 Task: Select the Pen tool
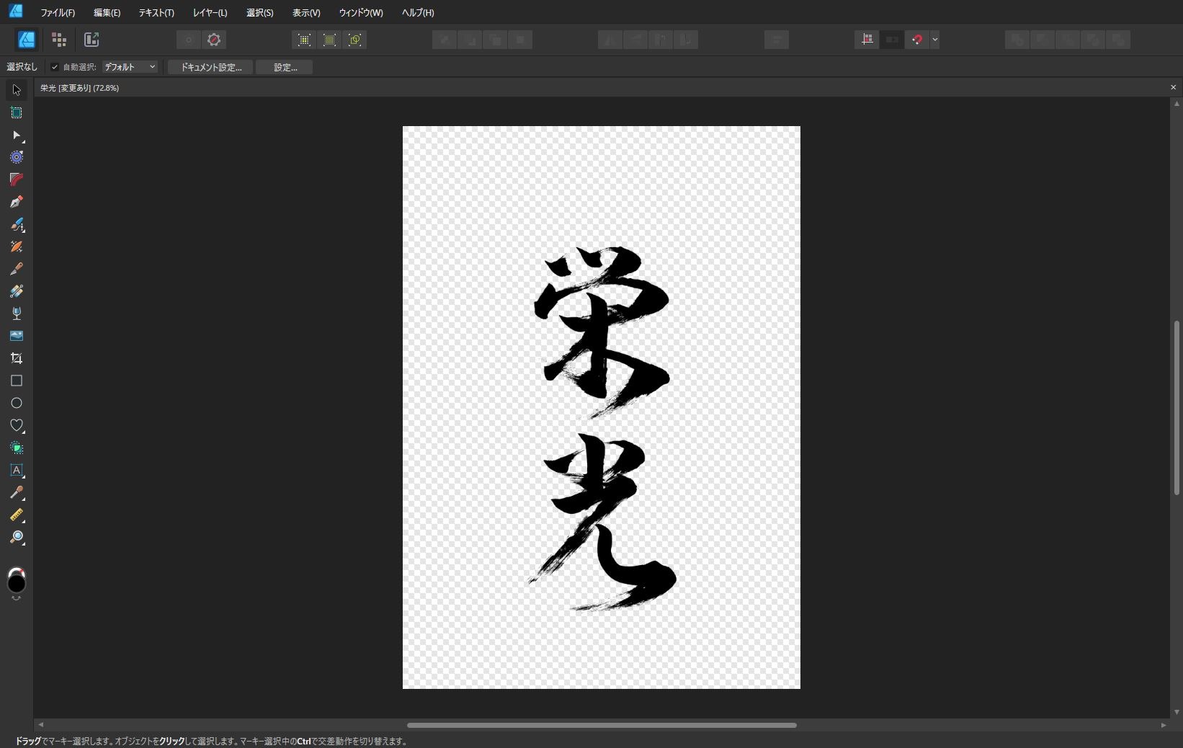point(17,202)
